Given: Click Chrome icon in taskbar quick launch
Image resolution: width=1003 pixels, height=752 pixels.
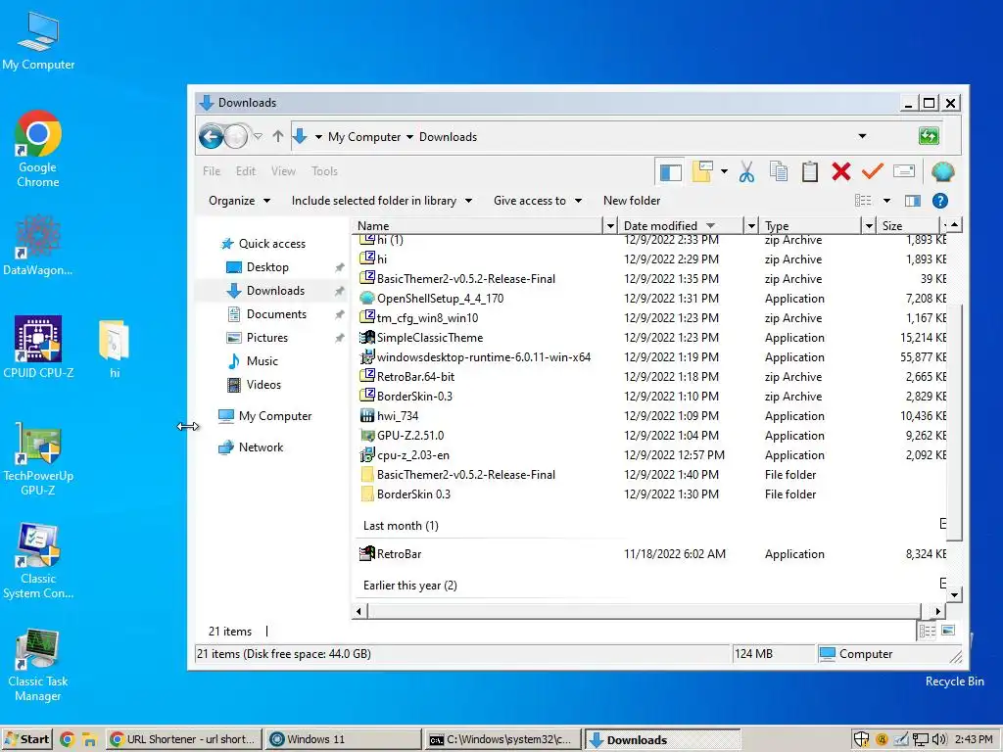Looking at the screenshot, I should 68,740.
